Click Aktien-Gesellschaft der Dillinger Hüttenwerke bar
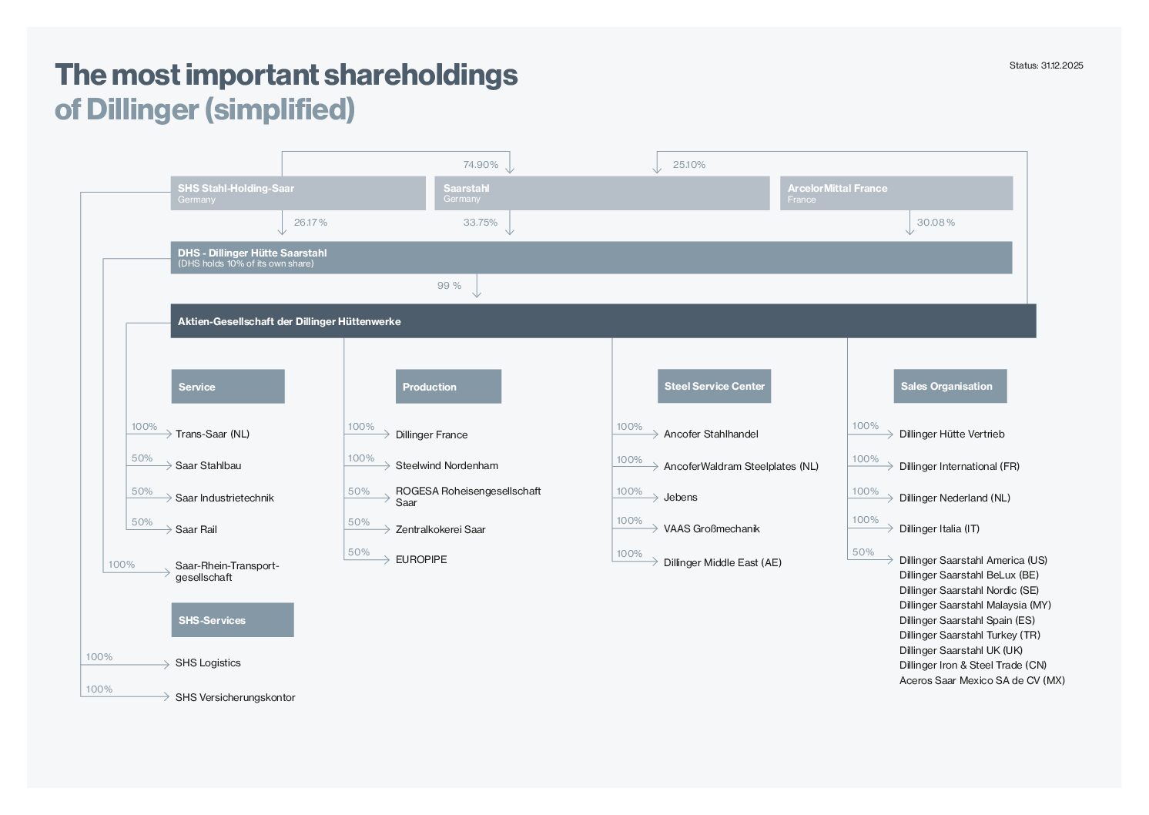Screen dimensions: 1149x815 pos(602,321)
